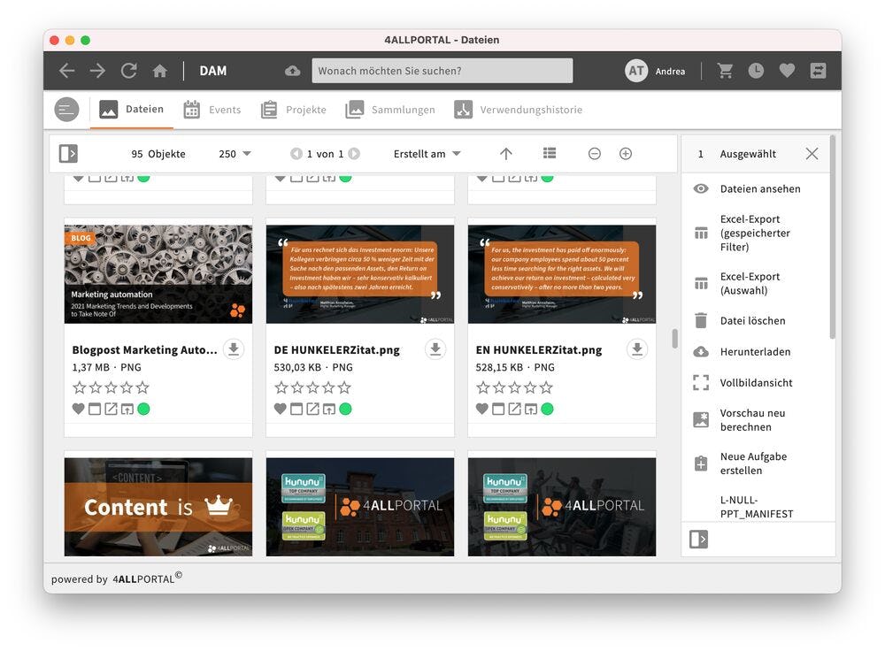Switch to the Sammlungen tab

click(390, 110)
